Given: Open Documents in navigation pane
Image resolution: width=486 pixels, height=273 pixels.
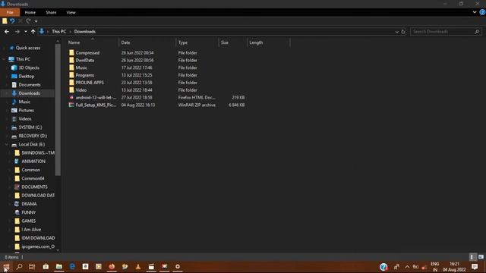Looking at the screenshot, I should click(x=30, y=84).
